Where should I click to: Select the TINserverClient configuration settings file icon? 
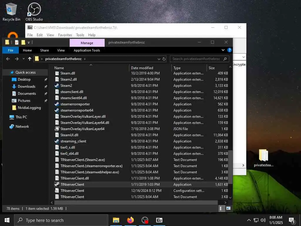point(57,191)
